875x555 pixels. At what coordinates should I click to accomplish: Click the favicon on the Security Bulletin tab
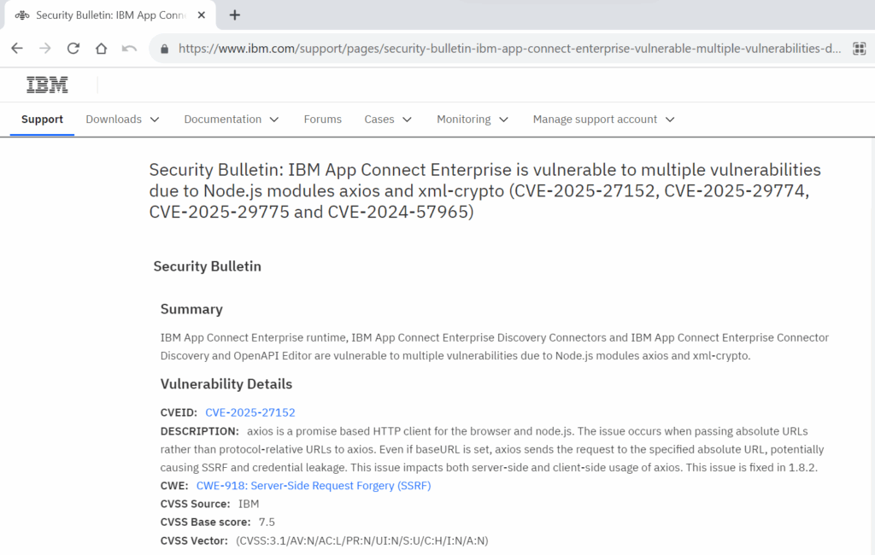[x=23, y=15]
